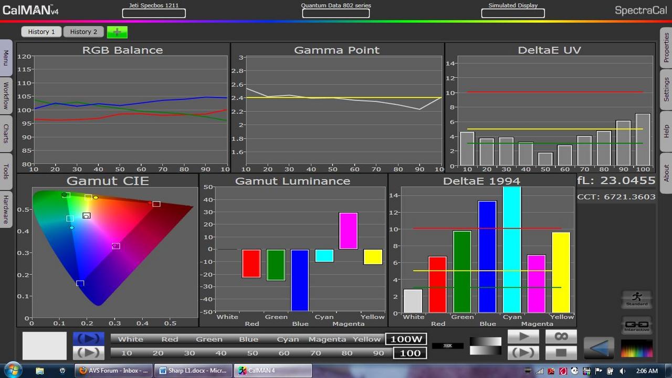Click the Simulated Display box
This screenshot has height=378, width=672.
click(513, 13)
